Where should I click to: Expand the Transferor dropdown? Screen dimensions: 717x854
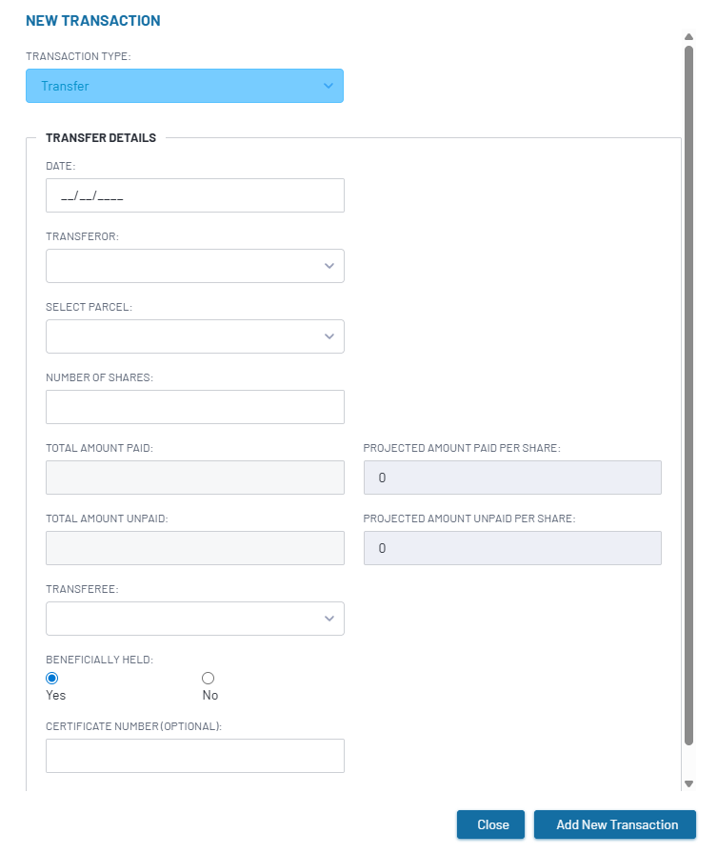point(195,266)
